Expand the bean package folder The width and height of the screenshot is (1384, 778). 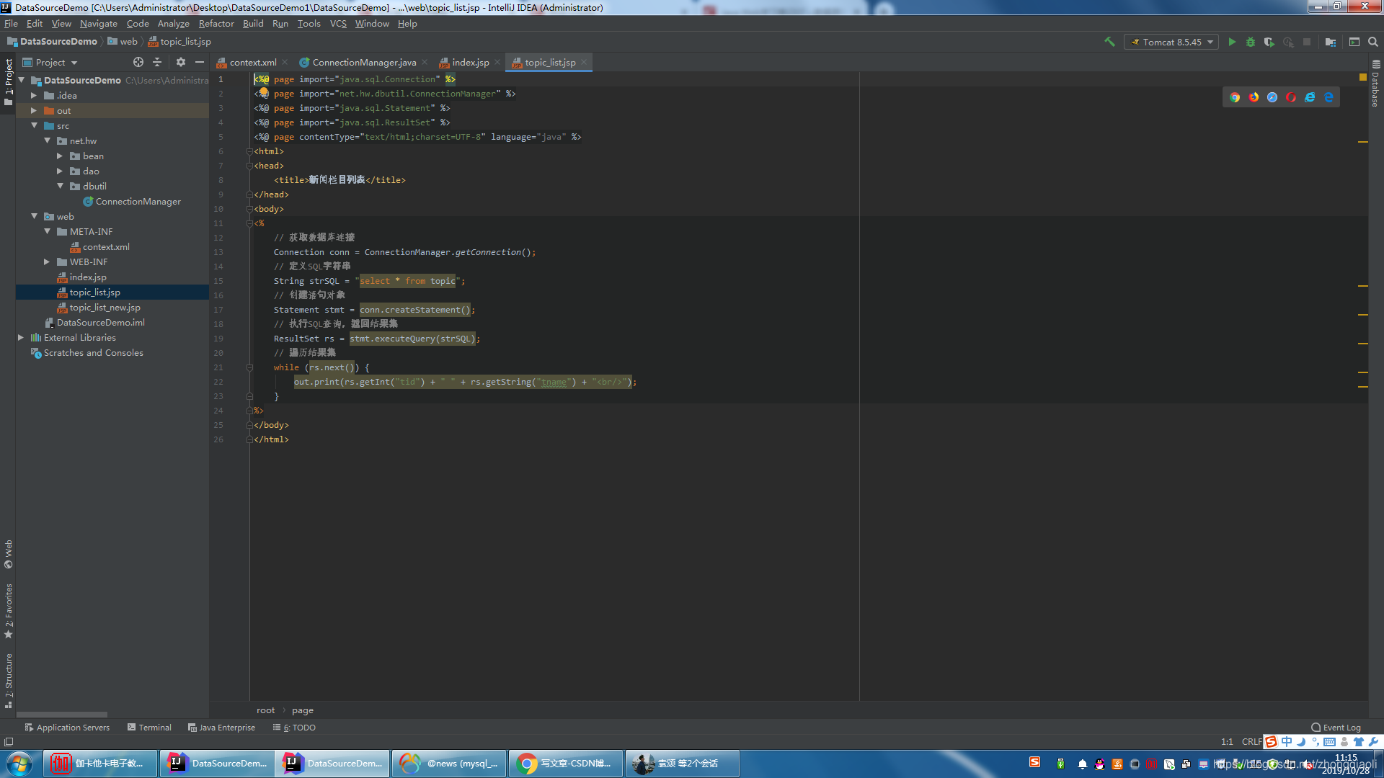pyautogui.click(x=60, y=156)
